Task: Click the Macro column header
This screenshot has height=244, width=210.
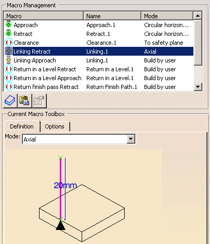Action: tap(44, 16)
